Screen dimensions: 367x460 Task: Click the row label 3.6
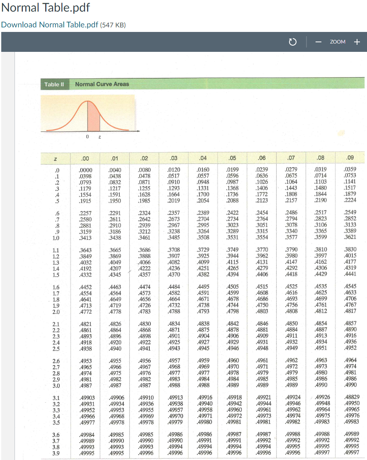[56, 435]
